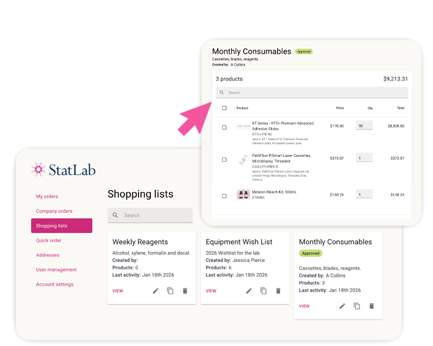Tick the Melanin Bleach Kit checkbox
The width and height of the screenshot is (433, 346).
(224, 196)
